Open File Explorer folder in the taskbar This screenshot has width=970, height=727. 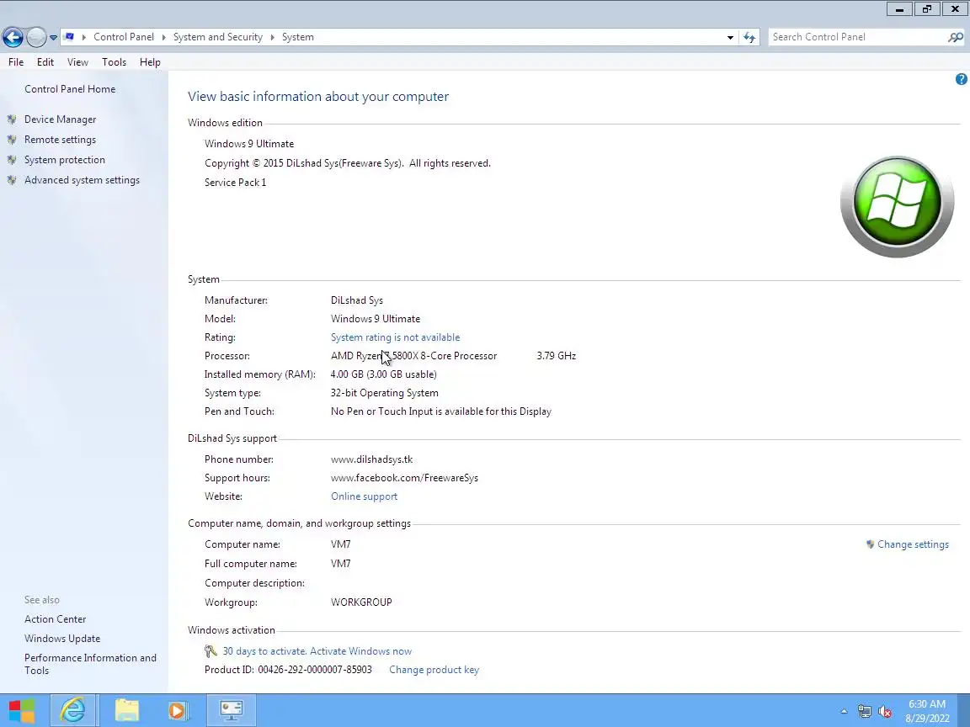coord(127,710)
